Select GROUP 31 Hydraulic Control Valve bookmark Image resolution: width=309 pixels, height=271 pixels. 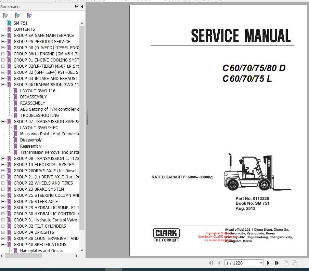46,220
